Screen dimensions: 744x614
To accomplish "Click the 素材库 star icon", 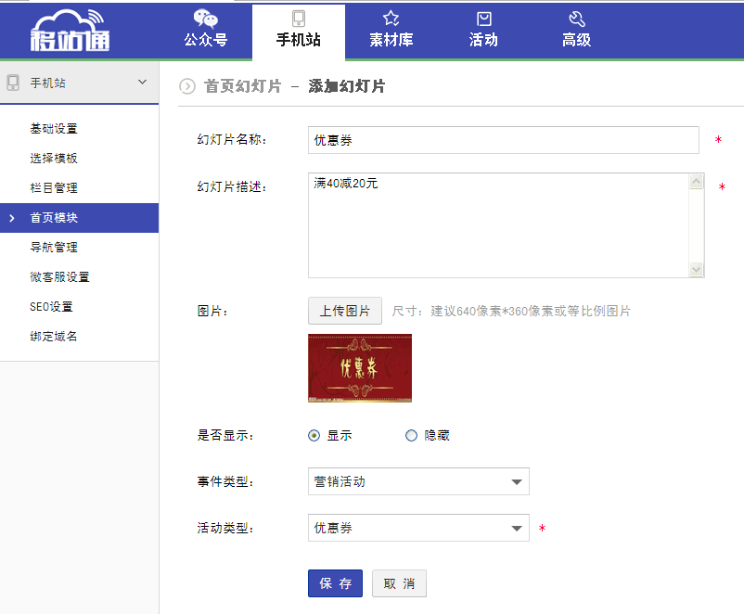I will tap(391, 19).
